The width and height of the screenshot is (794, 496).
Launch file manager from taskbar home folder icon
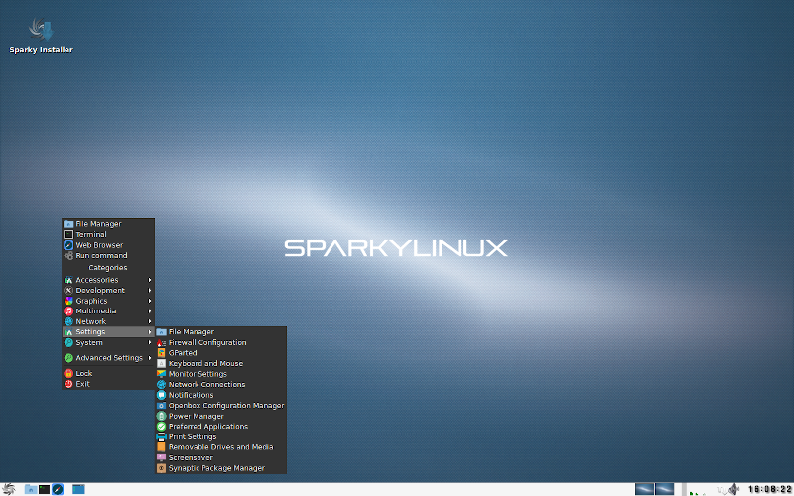(31, 489)
